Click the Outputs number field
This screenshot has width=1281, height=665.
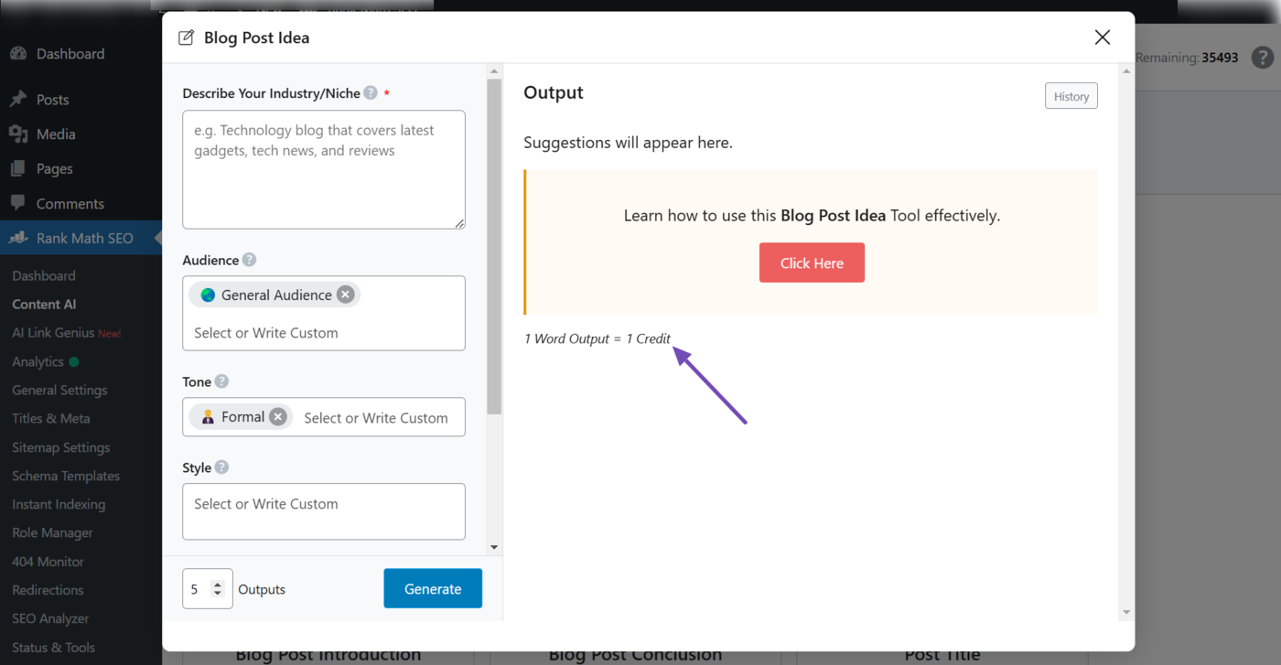[x=208, y=589]
